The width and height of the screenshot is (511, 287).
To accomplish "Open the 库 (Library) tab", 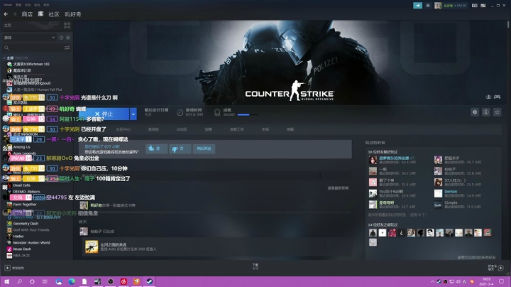I will [x=40, y=14].
